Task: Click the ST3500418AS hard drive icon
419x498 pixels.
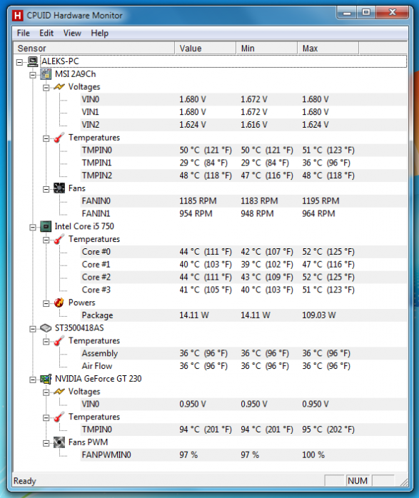Action: click(46, 328)
